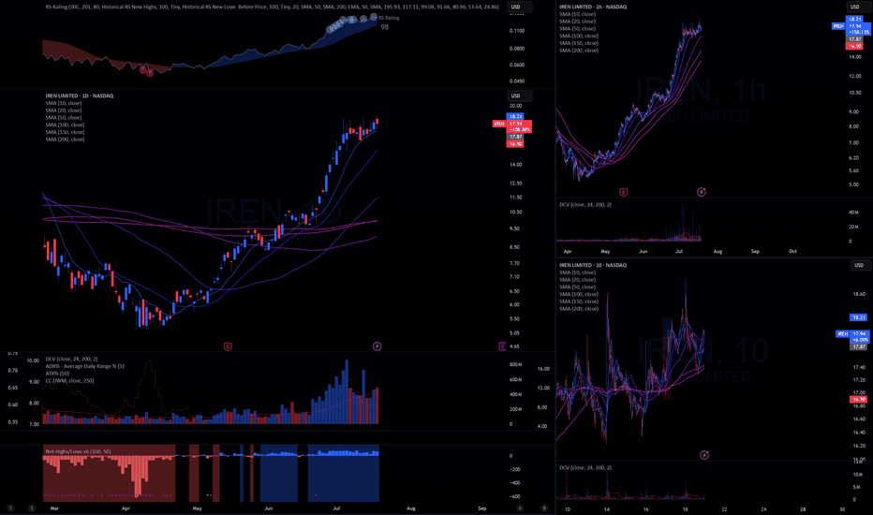
Task: Click 800M on the daily volume scale
Action: coord(515,364)
